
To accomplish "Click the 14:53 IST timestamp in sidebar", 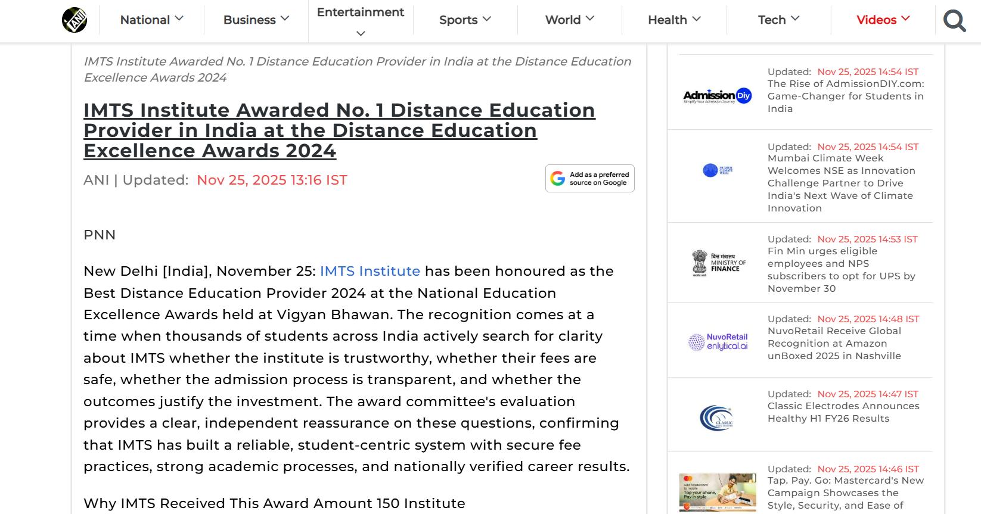I will 868,239.
